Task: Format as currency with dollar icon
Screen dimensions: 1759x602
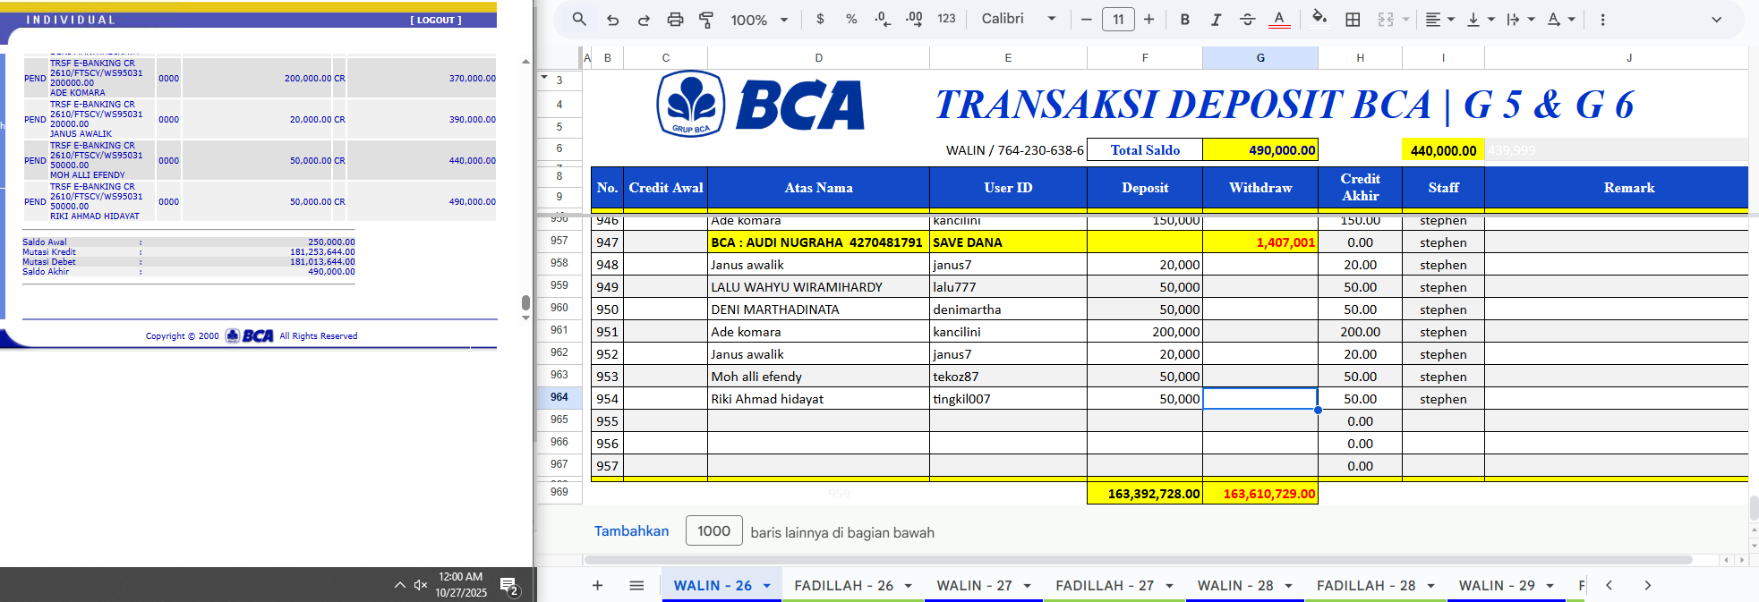Action: [820, 19]
